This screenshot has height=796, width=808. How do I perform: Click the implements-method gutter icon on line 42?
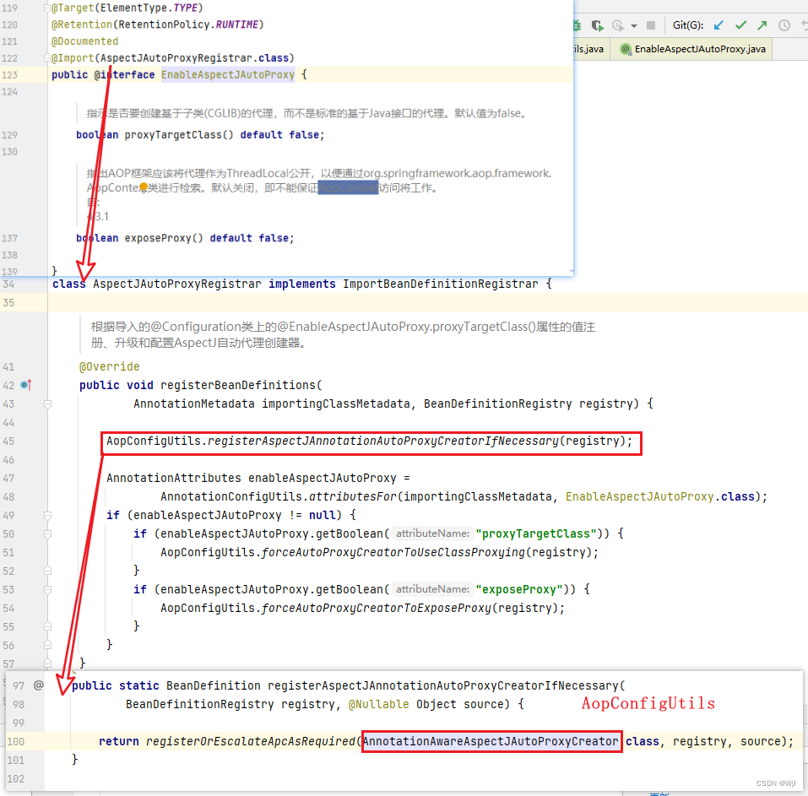tap(26, 385)
